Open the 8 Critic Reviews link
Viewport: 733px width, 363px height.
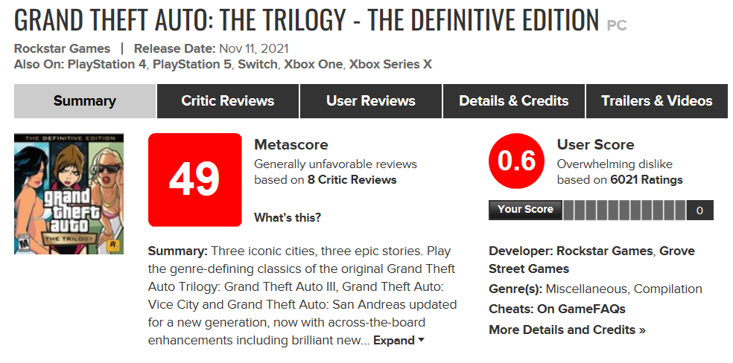[x=352, y=179]
